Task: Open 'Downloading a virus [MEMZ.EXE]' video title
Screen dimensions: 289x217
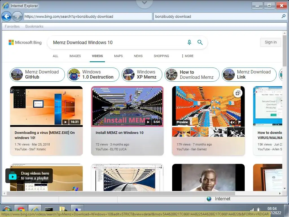Action: tap(45, 135)
